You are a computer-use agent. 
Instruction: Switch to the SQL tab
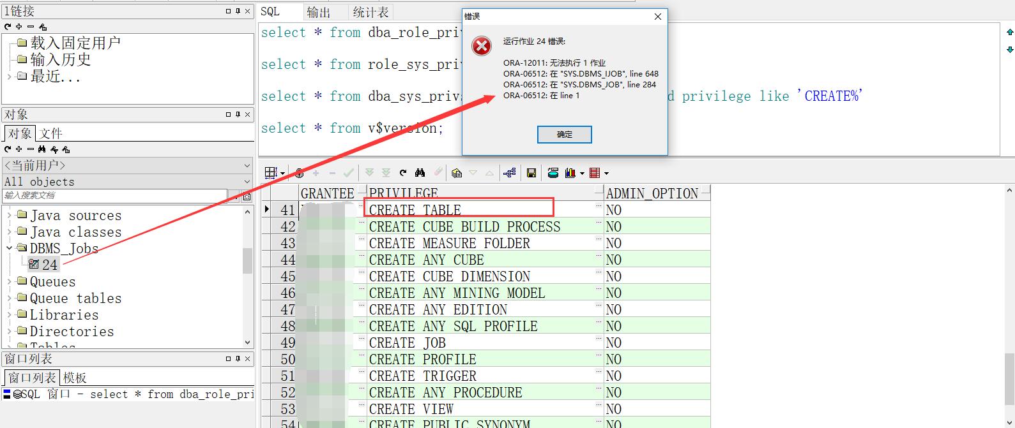pos(270,11)
